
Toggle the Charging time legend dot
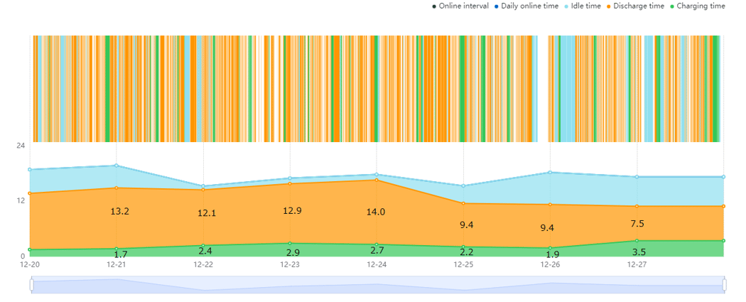coord(672,6)
